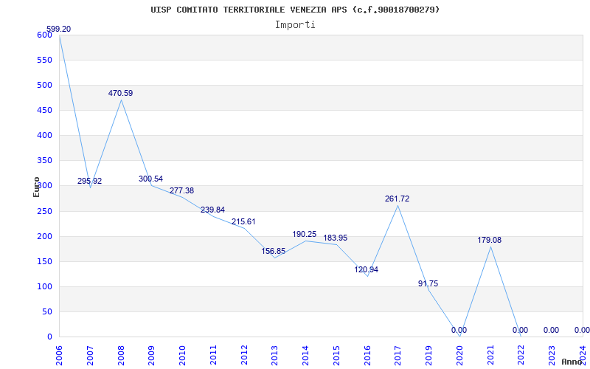Pick the 2017 year label on x-axis

pyautogui.click(x=398, y=355)
